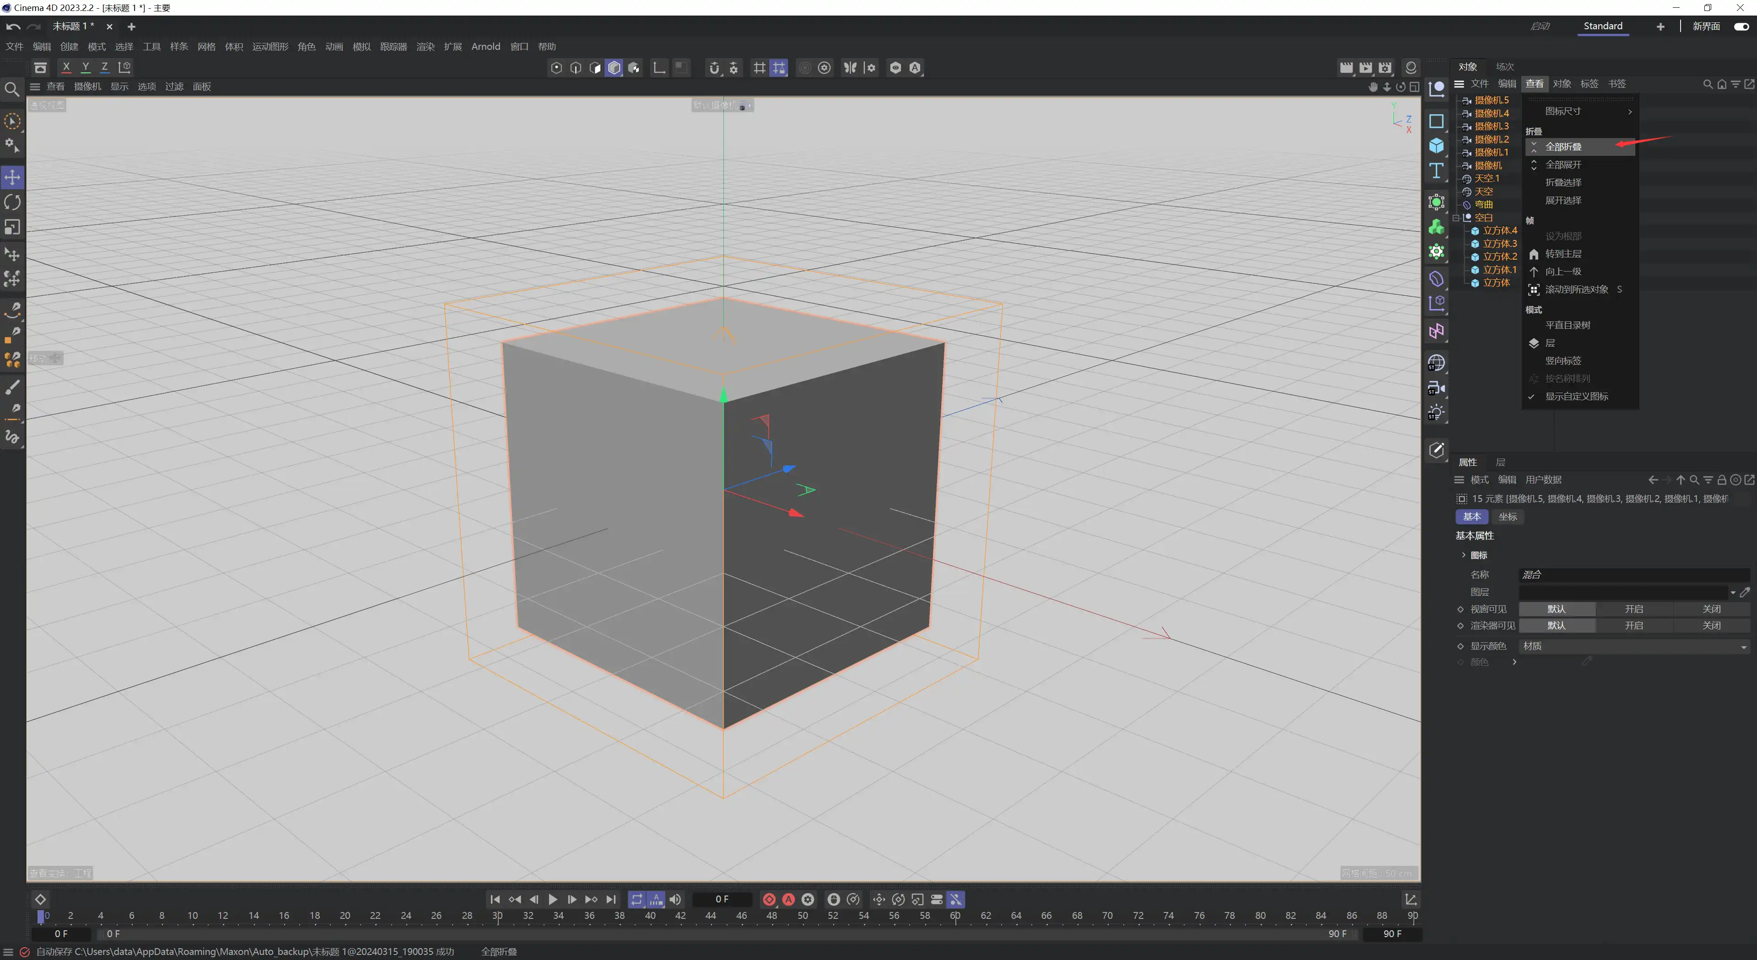This screenshot has height=960, width=1757.
Task: Click the Object Manager filter icon
Action: pos(1735,84)
